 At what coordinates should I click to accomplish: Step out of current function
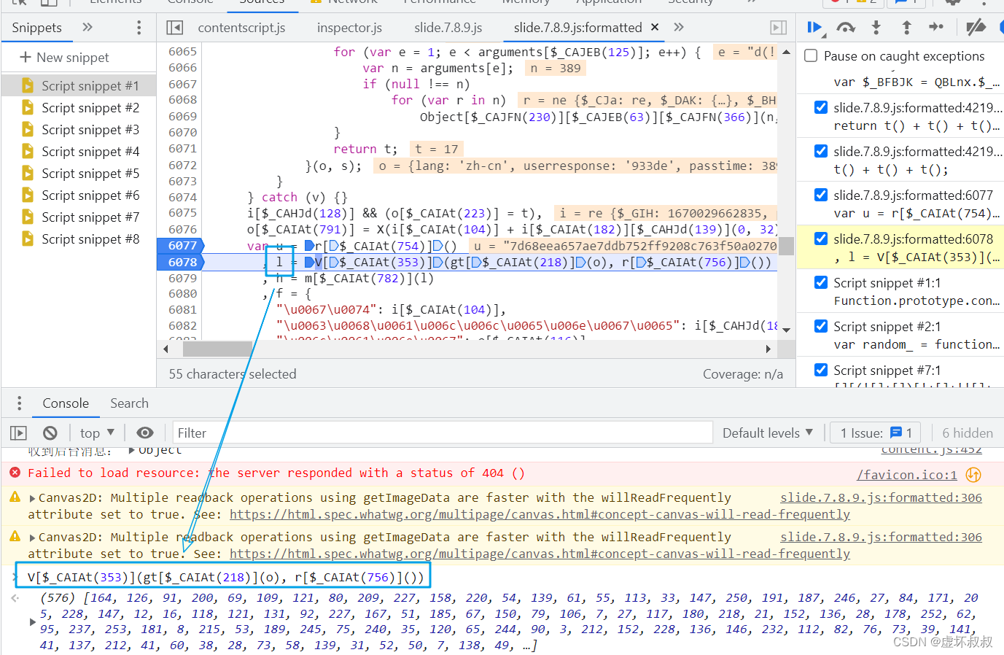click(x=906, y=28)
